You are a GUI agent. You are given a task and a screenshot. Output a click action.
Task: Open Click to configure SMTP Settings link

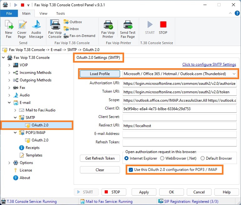209,64
